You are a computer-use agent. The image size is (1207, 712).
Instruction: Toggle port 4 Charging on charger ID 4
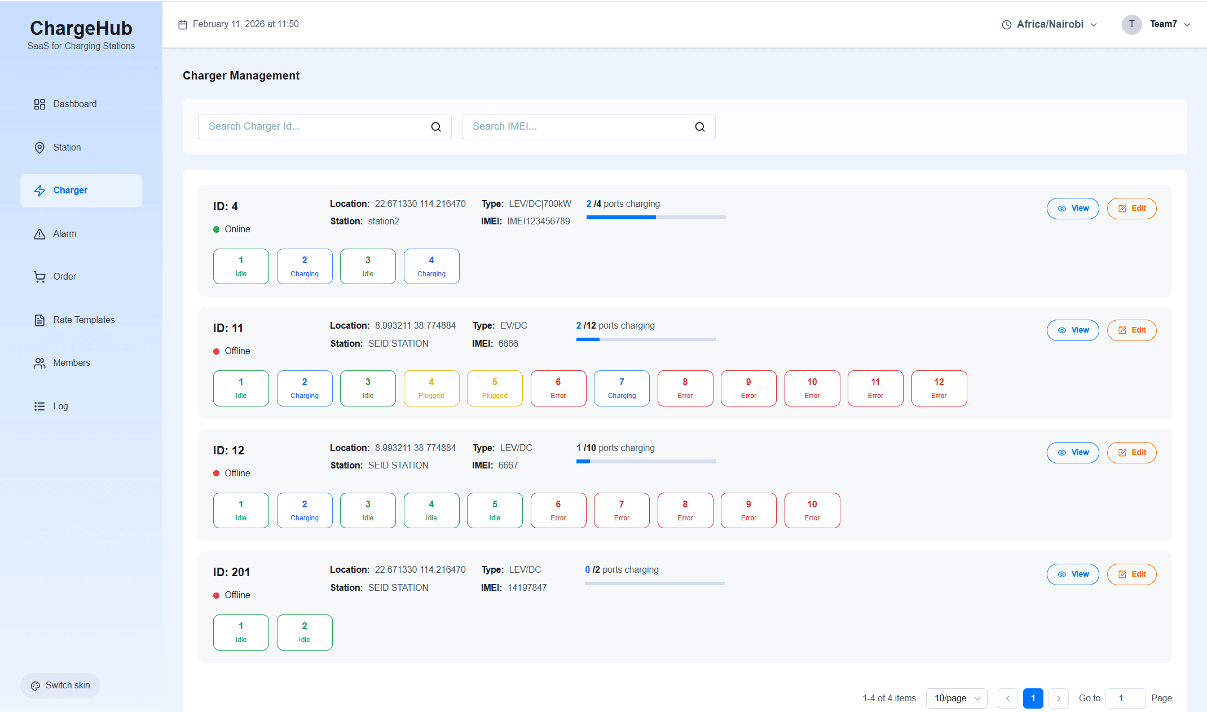tap(431, 266)
